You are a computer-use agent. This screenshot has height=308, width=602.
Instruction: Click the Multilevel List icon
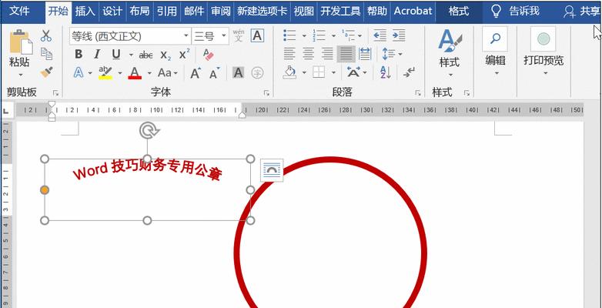tap(348, 35)
